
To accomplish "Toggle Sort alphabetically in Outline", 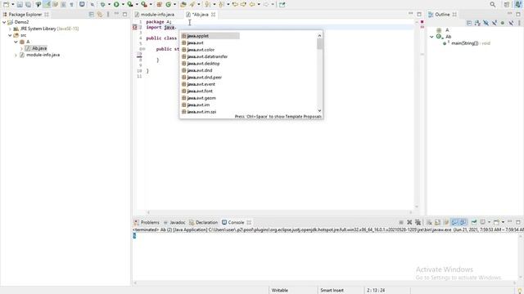I will click(x=477, y=23).
